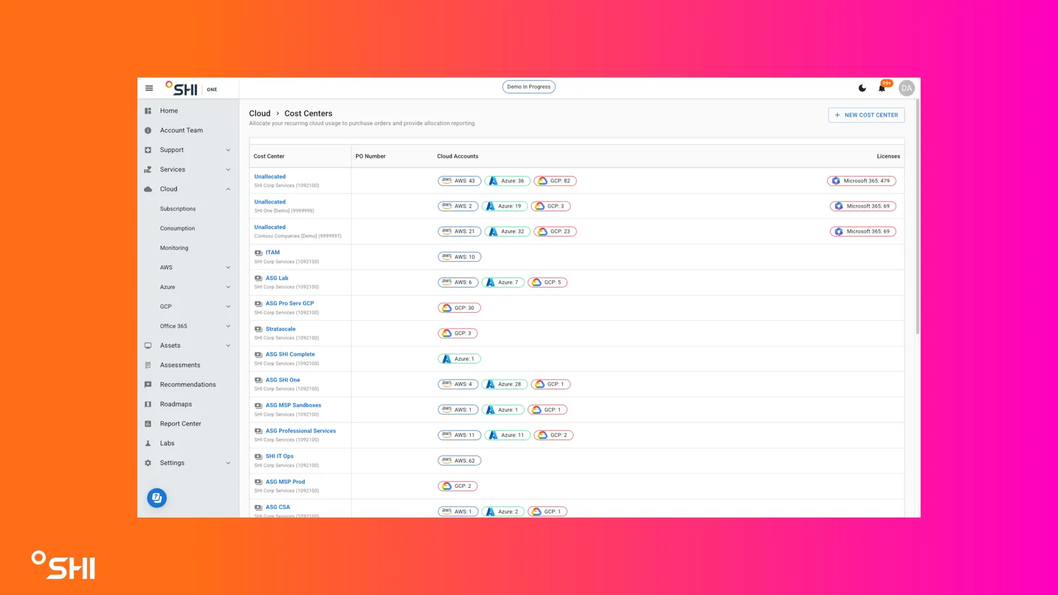
Task: Click the Account Team sidebar icon
Action: coord(148,130)
